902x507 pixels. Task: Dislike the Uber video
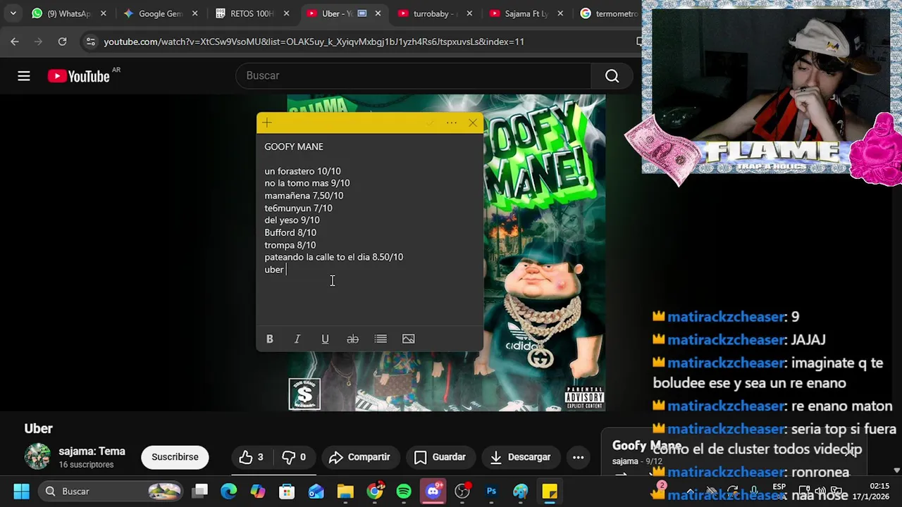pyautogui.click(x=295, y=457)
